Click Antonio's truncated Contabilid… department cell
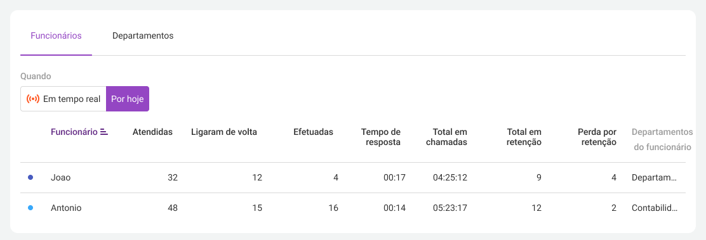 654,208
